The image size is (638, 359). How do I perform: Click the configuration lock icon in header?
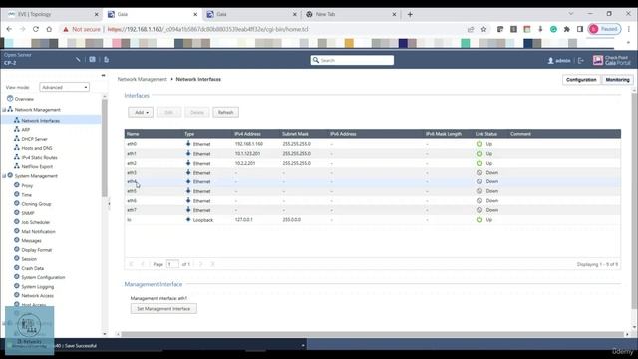pos(78,60)
